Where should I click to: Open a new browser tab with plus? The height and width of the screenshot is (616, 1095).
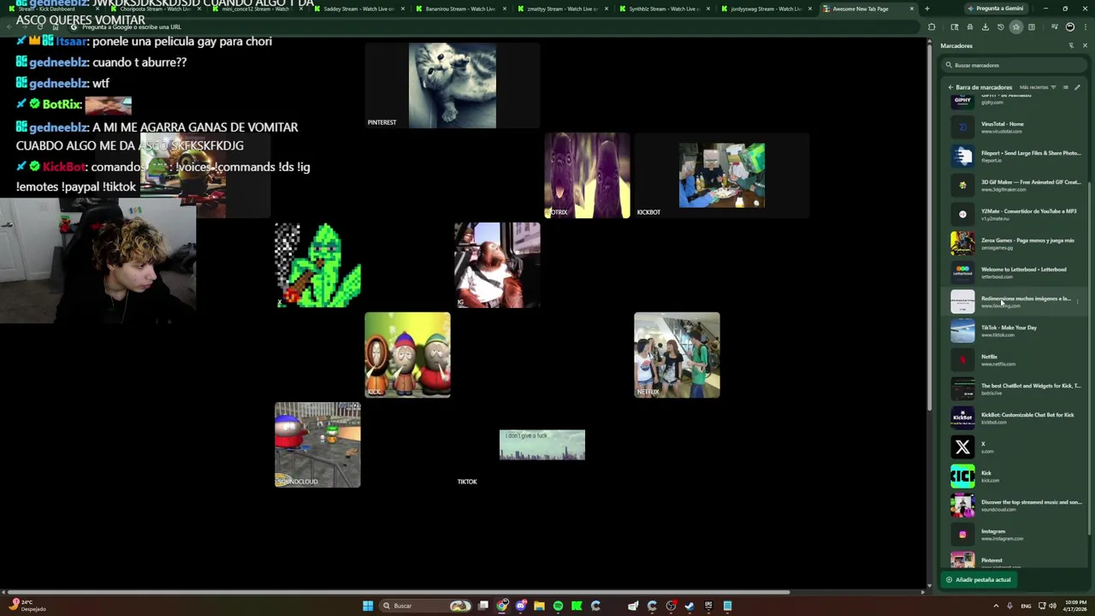coord(926,9)
